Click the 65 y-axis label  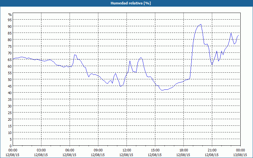pyautogui.click(x=10, y=59)
